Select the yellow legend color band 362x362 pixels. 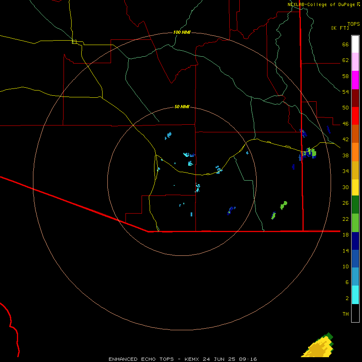point(355,187)
